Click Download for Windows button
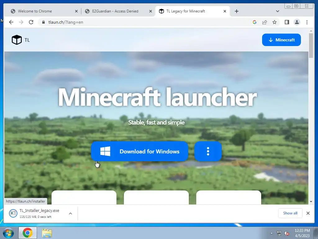Viewport: 318px width, 239px height. pos(139,152)
